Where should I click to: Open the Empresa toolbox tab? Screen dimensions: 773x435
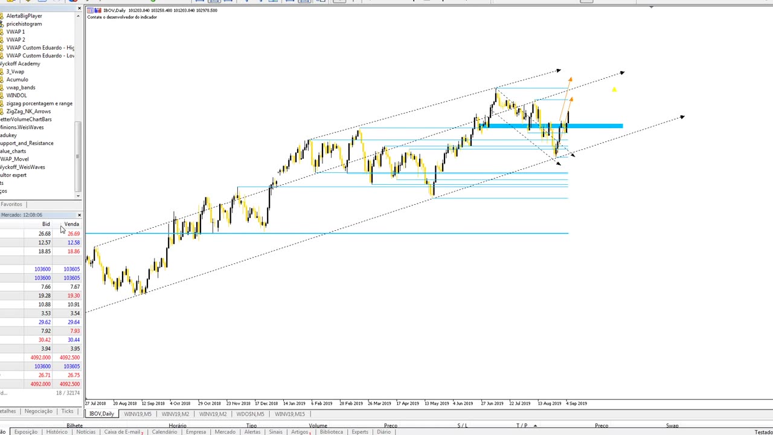point(196,432)
